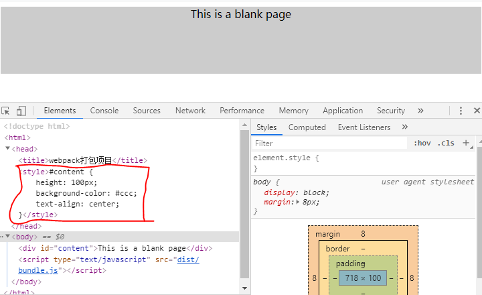Select the Styles sidebar tab
The width and height of the screenshot is (482, 295).
266,127
